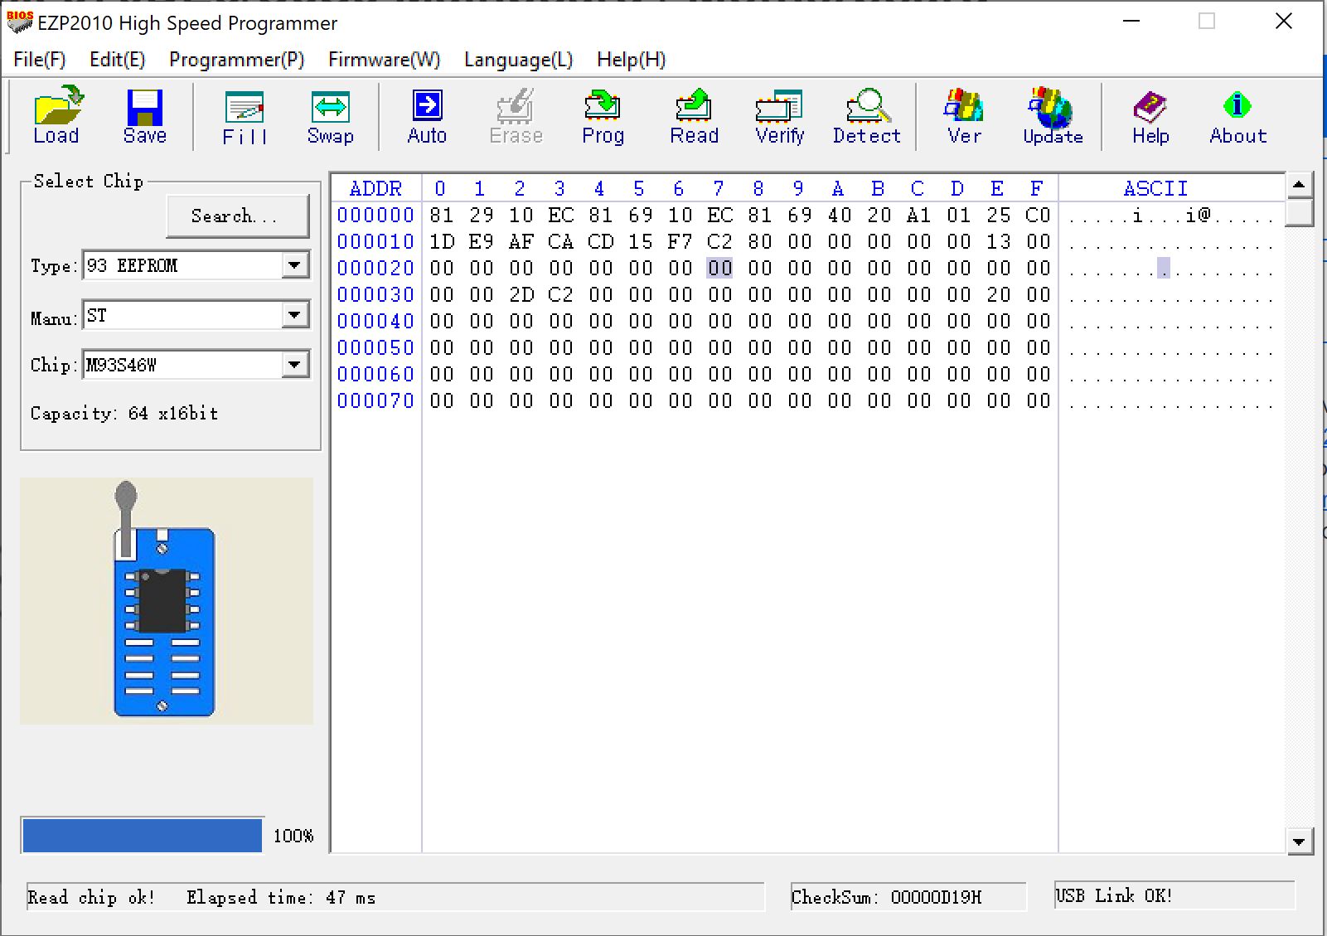Open the Programmer(P) menu
Viewport: 1327px width, 936px height.
click(x=236, y=60)
